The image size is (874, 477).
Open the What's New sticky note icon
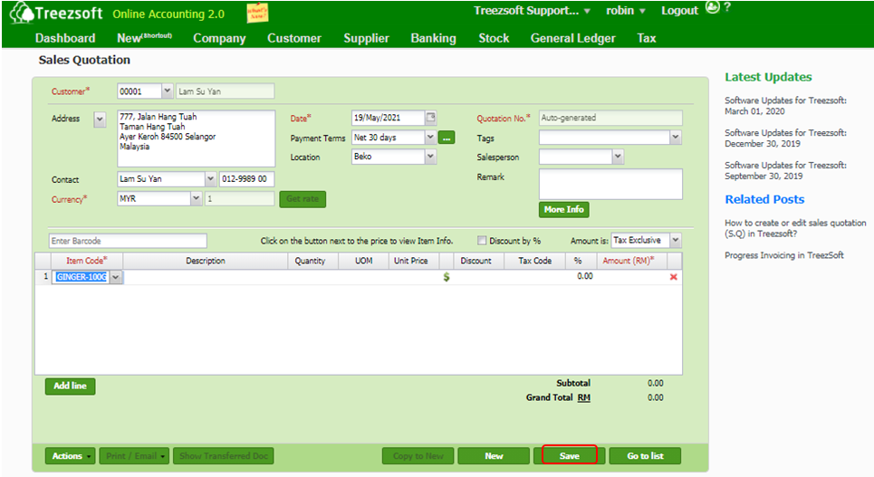pyautogui.click(x=257, y=13)
